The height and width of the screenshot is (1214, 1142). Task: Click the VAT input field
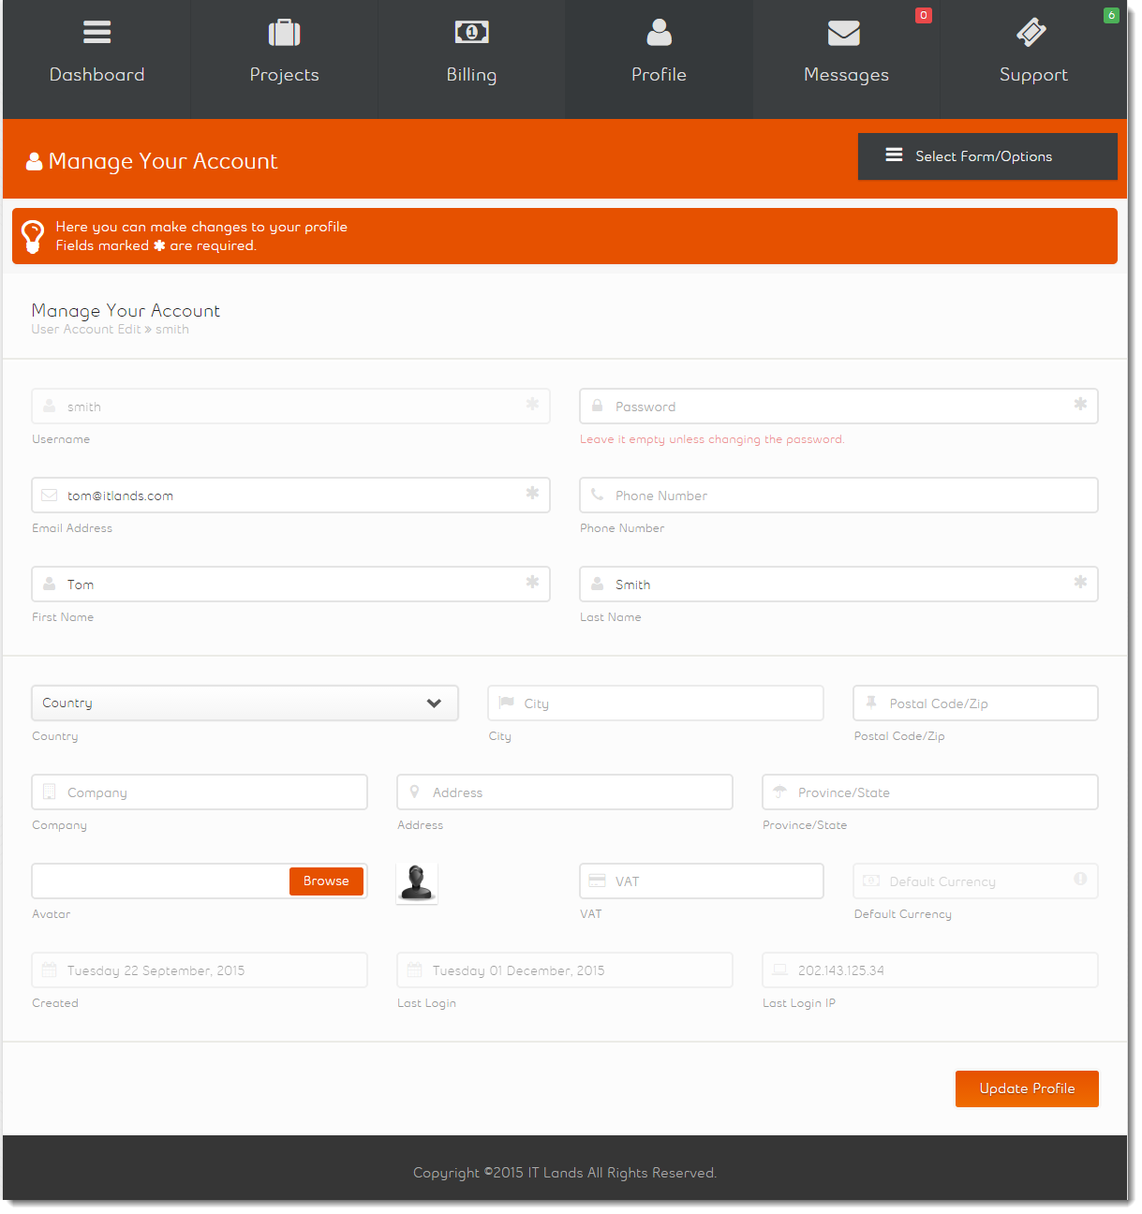point(702,881)
